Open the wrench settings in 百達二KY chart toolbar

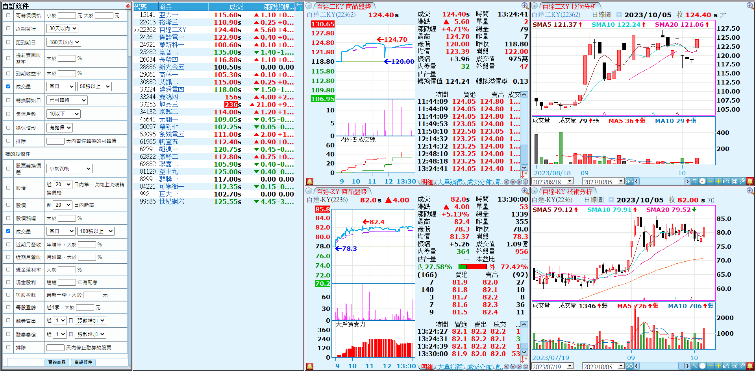tap(742, 181)
